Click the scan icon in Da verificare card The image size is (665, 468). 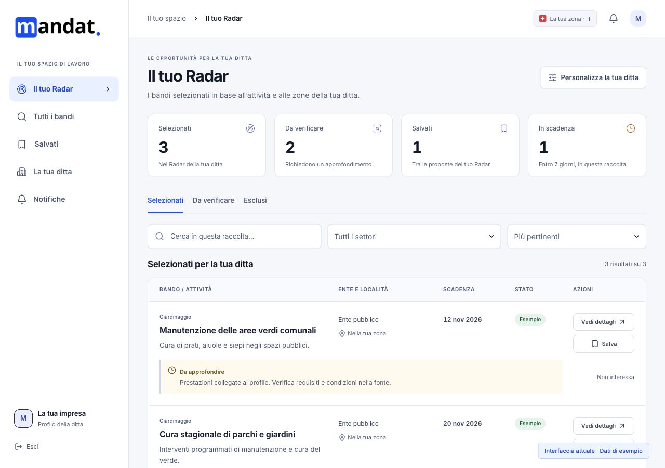(377, 128)
